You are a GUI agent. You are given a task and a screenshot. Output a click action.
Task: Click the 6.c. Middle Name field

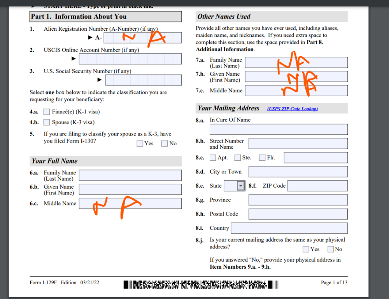click(130, 203)
